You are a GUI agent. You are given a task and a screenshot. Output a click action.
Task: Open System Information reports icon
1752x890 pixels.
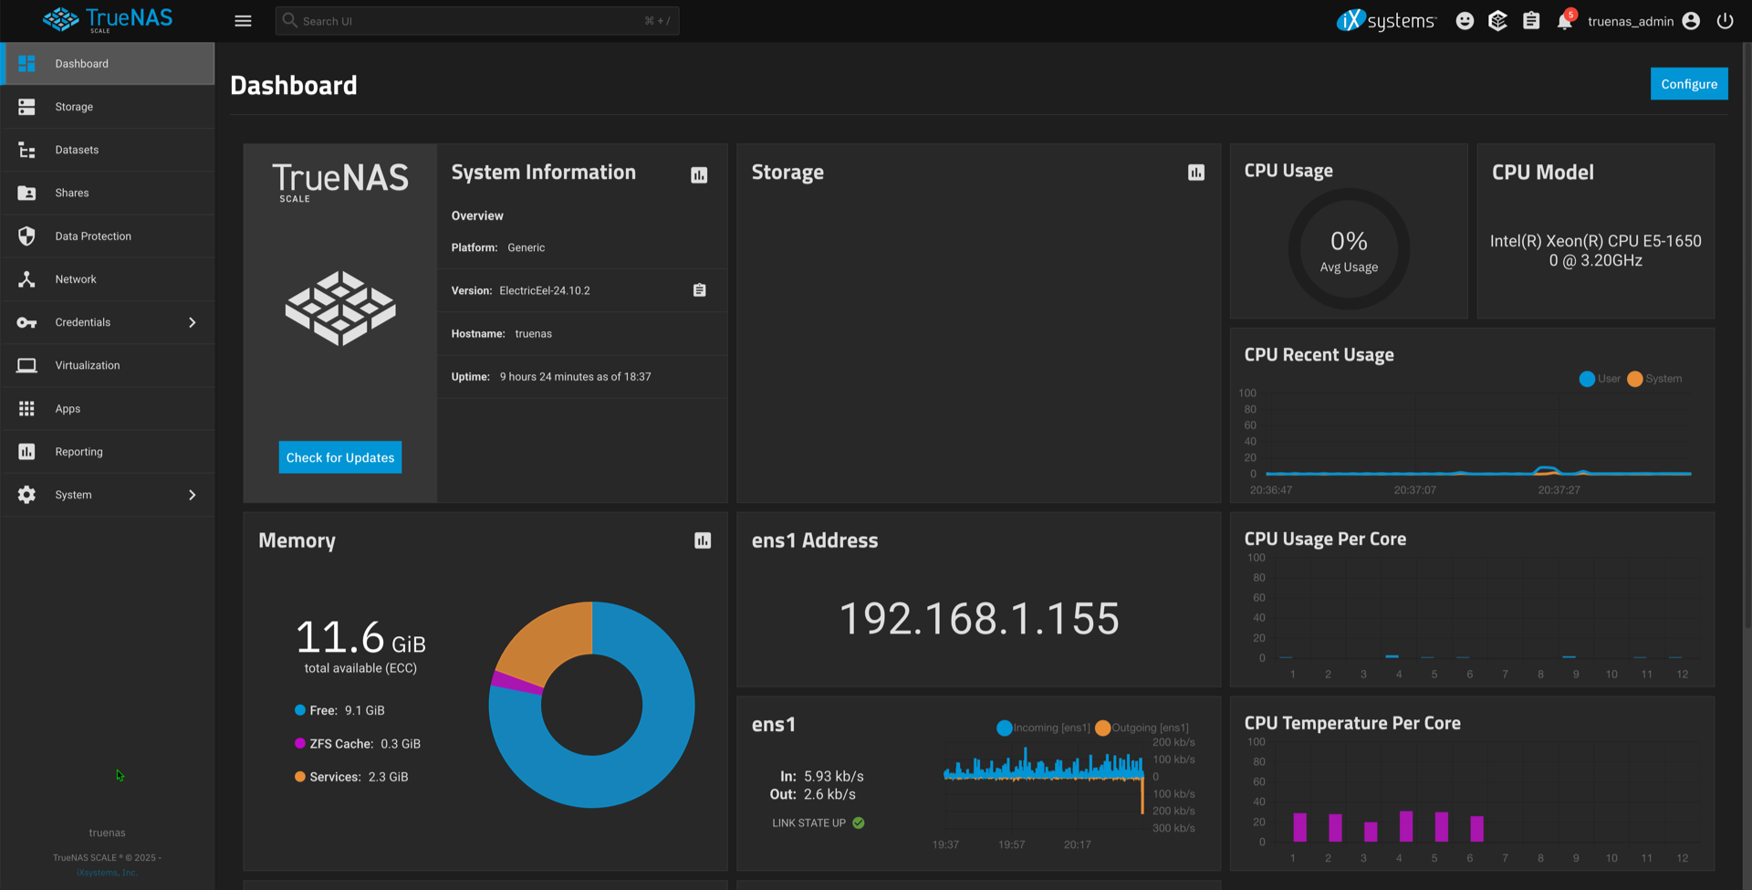[699, 174]
